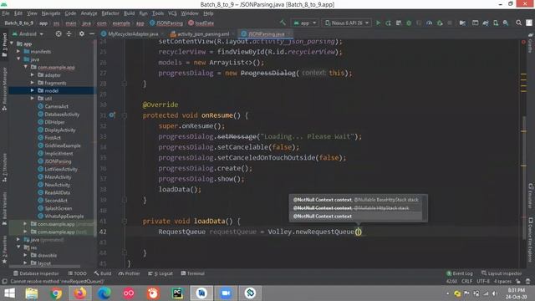Click the Apply Changes and Restart Activity icon
535x301 pixels.
click(x=388, y=23)
